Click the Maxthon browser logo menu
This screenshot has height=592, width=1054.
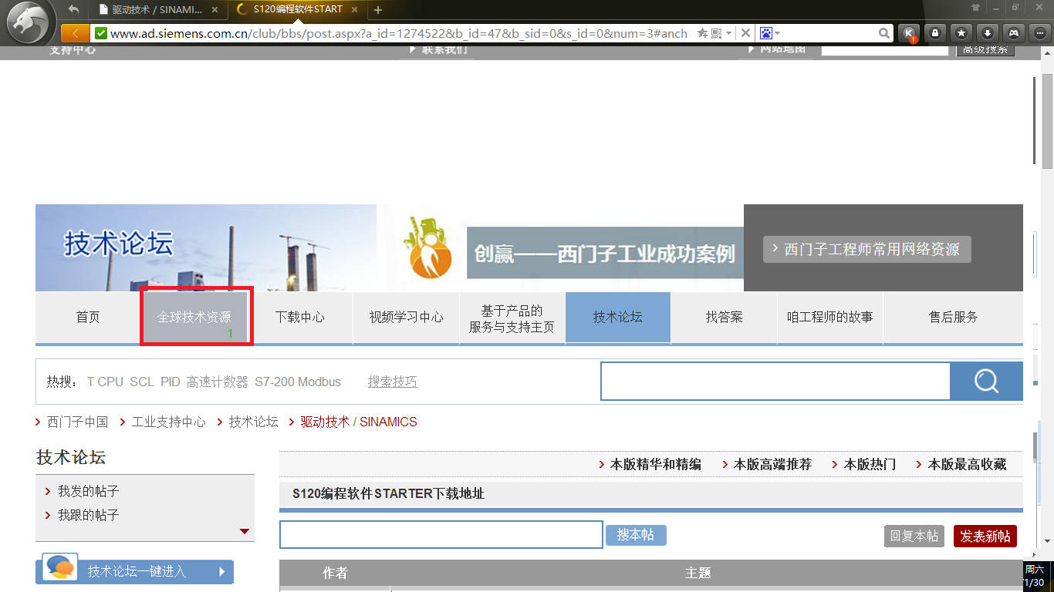click(x=31, y=22)
